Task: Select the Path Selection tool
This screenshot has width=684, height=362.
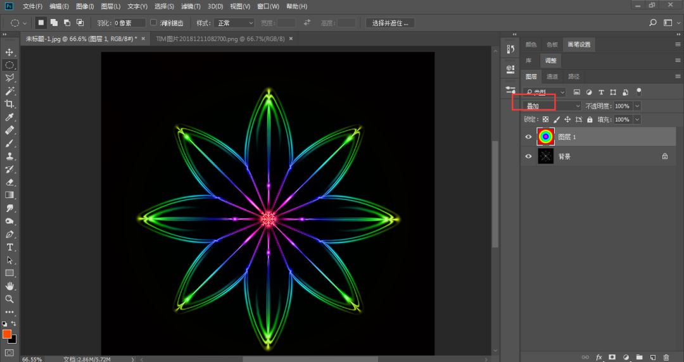Action: 9,260
